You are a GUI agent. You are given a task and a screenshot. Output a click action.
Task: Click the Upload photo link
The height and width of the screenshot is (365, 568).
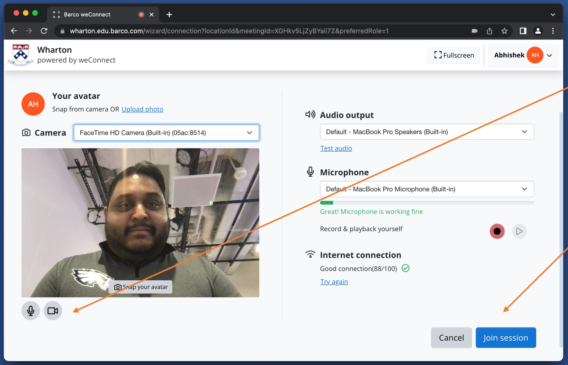point(142,109)
